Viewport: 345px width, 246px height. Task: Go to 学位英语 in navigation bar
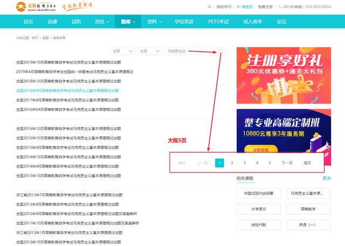click(184, 22)
